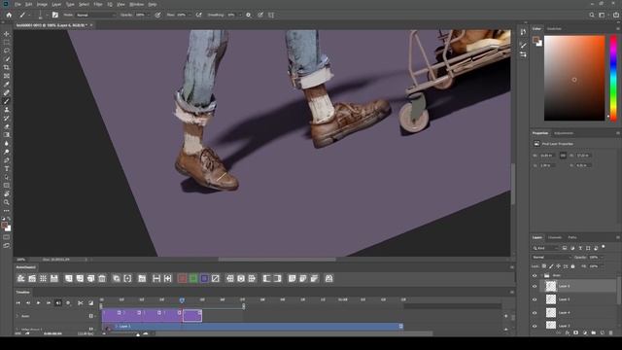Open the Smoothing value dropdown
622x350 pixels.
240,16
